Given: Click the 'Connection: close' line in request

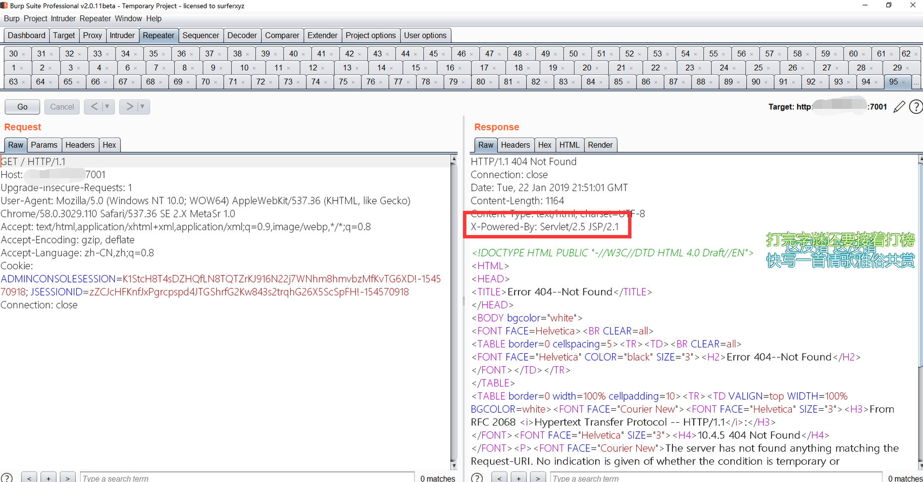Looking at the screenshot, I should coord(39,305).
